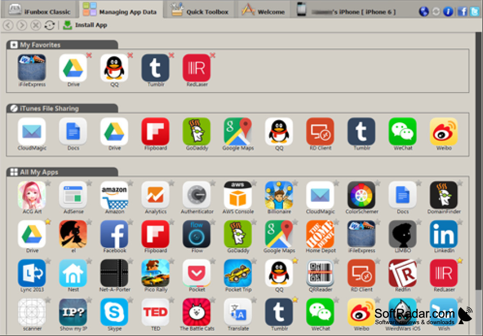Refresh the app list

[49, 25]
